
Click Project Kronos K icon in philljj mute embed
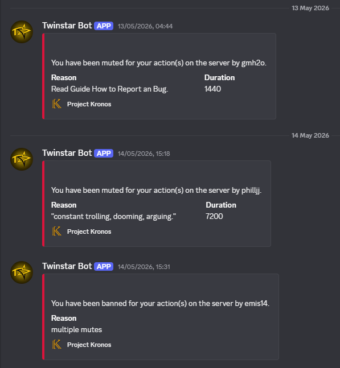click(56, 231)
